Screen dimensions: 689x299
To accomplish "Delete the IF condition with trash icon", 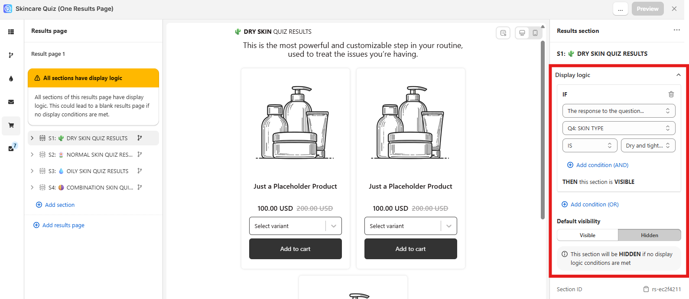I will point(671,94).
